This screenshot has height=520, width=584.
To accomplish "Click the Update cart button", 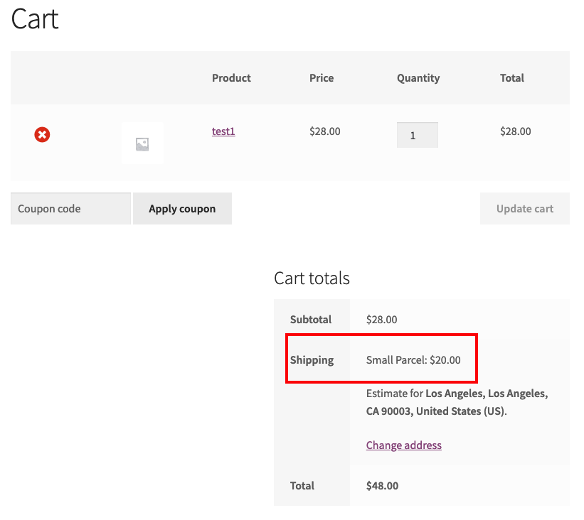I will [x=525, y=209].
